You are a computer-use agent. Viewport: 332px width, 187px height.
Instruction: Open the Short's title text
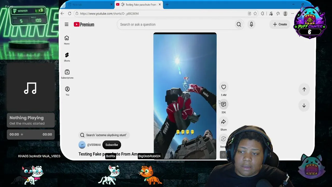pos(108,154)
